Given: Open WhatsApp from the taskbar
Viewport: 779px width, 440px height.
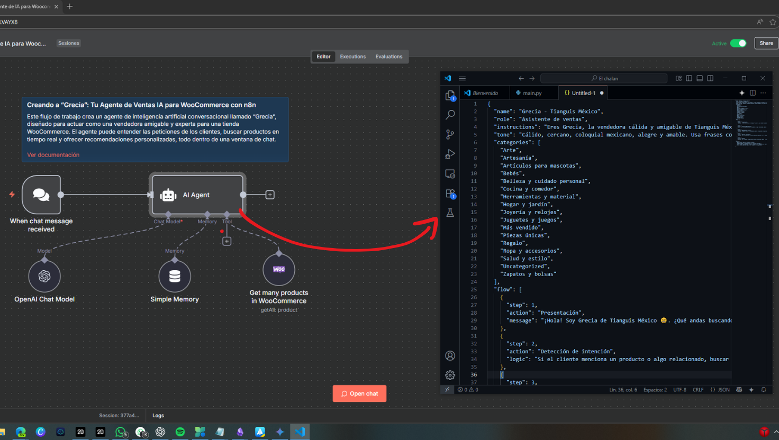Looking at the screenshot, I should tap(121, 432).
